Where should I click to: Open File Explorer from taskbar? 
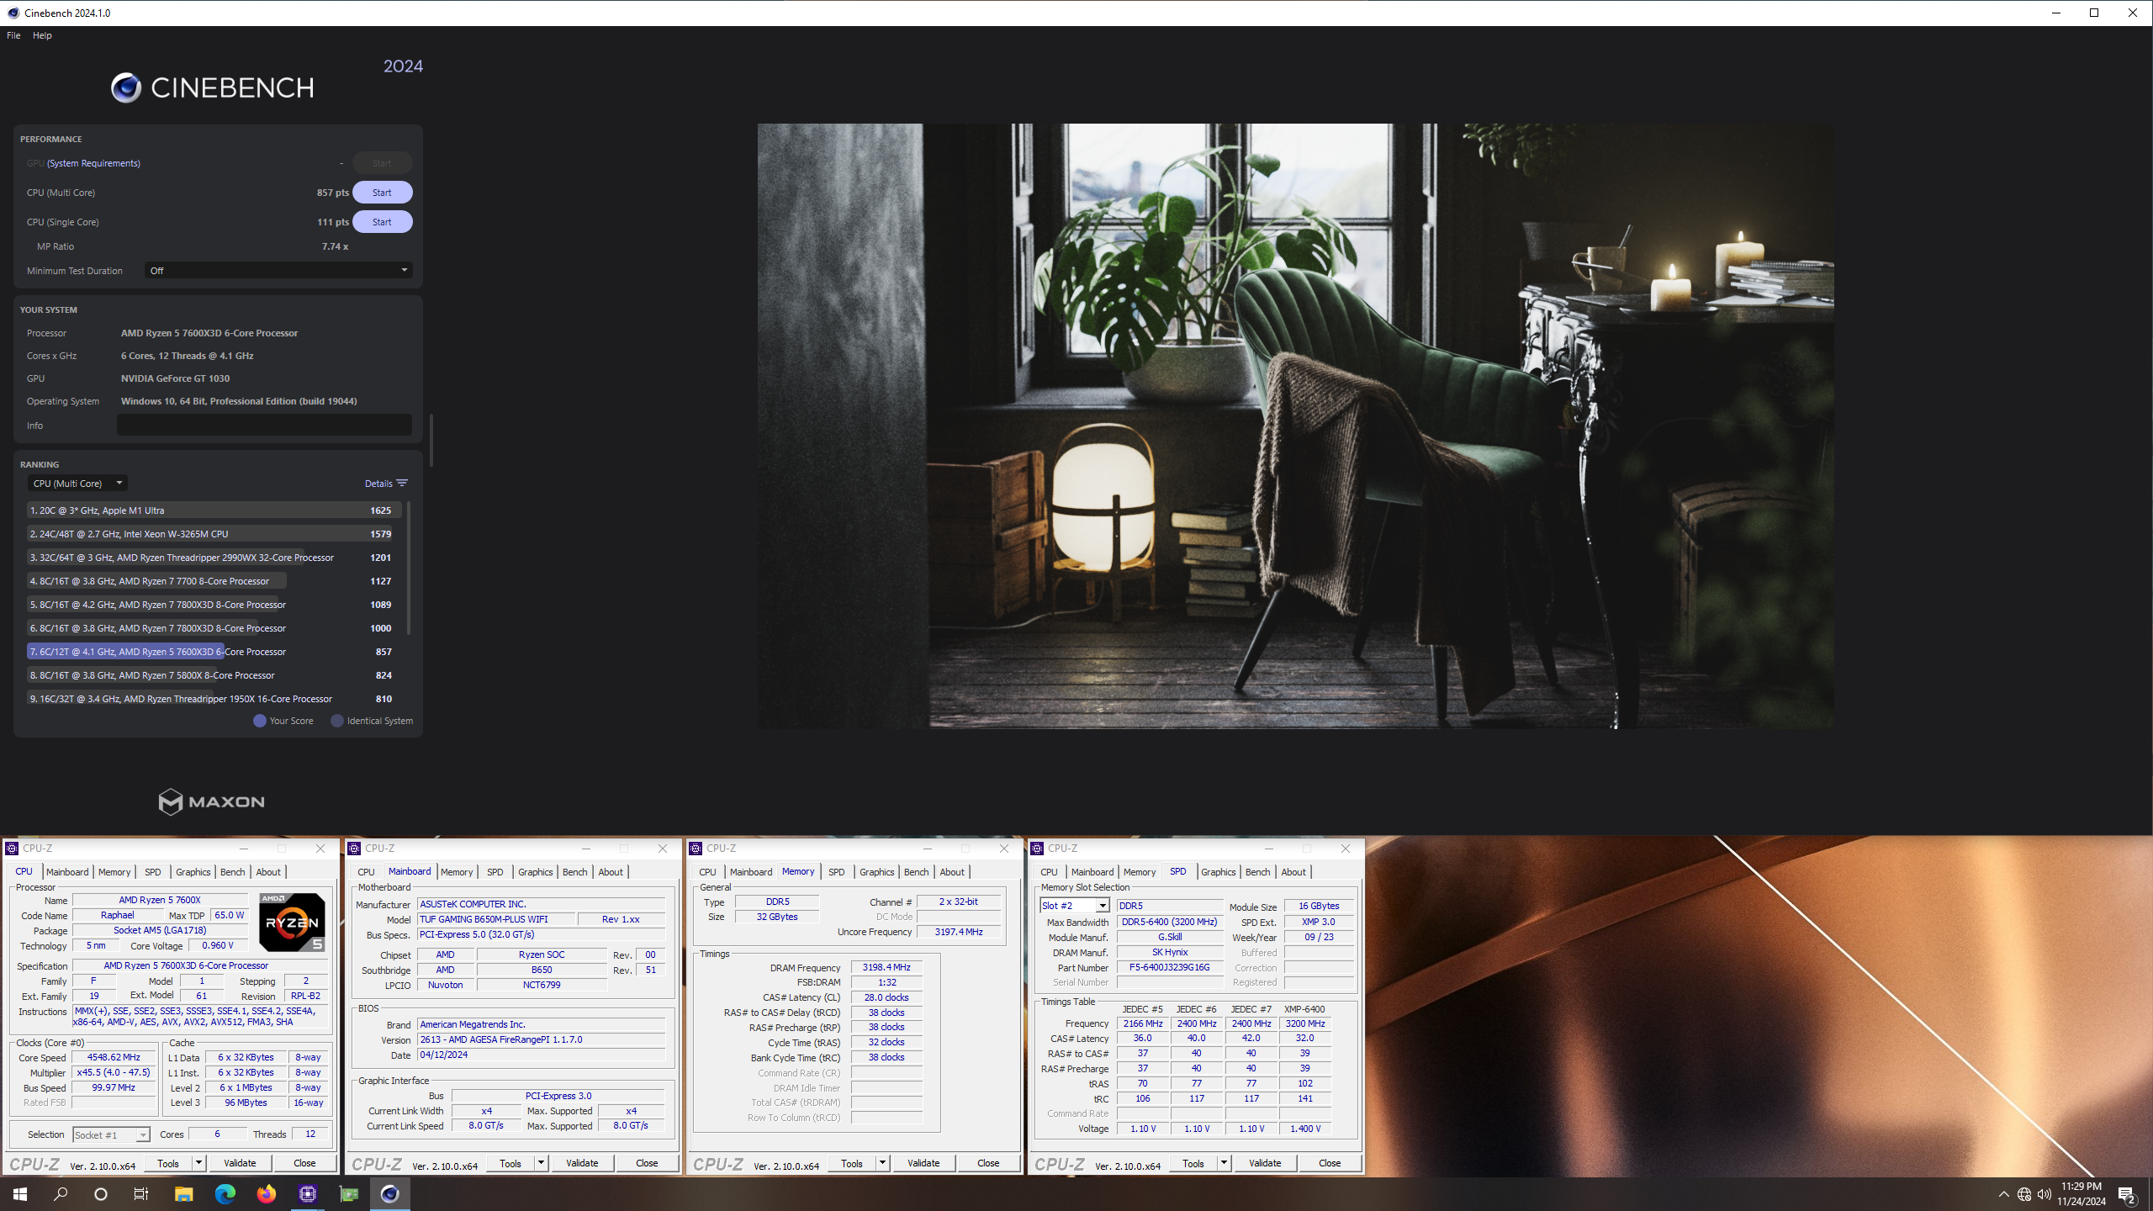coord(183,1194)
